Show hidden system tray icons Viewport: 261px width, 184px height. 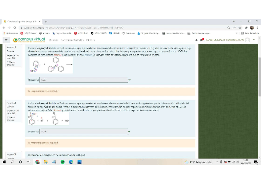tap(217, 162)
